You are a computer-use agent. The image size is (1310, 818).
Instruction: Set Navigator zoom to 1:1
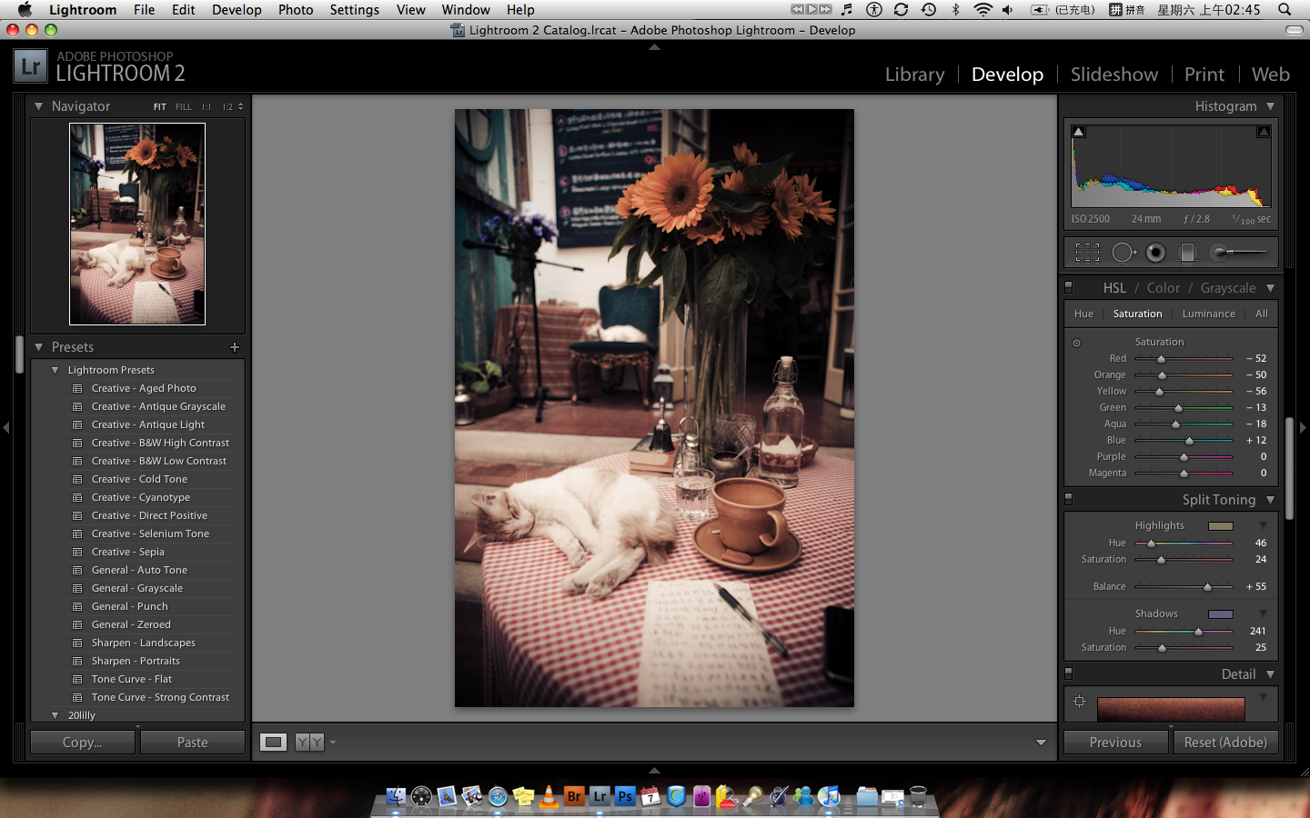(207, 106)
